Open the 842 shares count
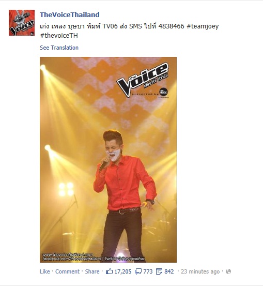 (169, 271)
